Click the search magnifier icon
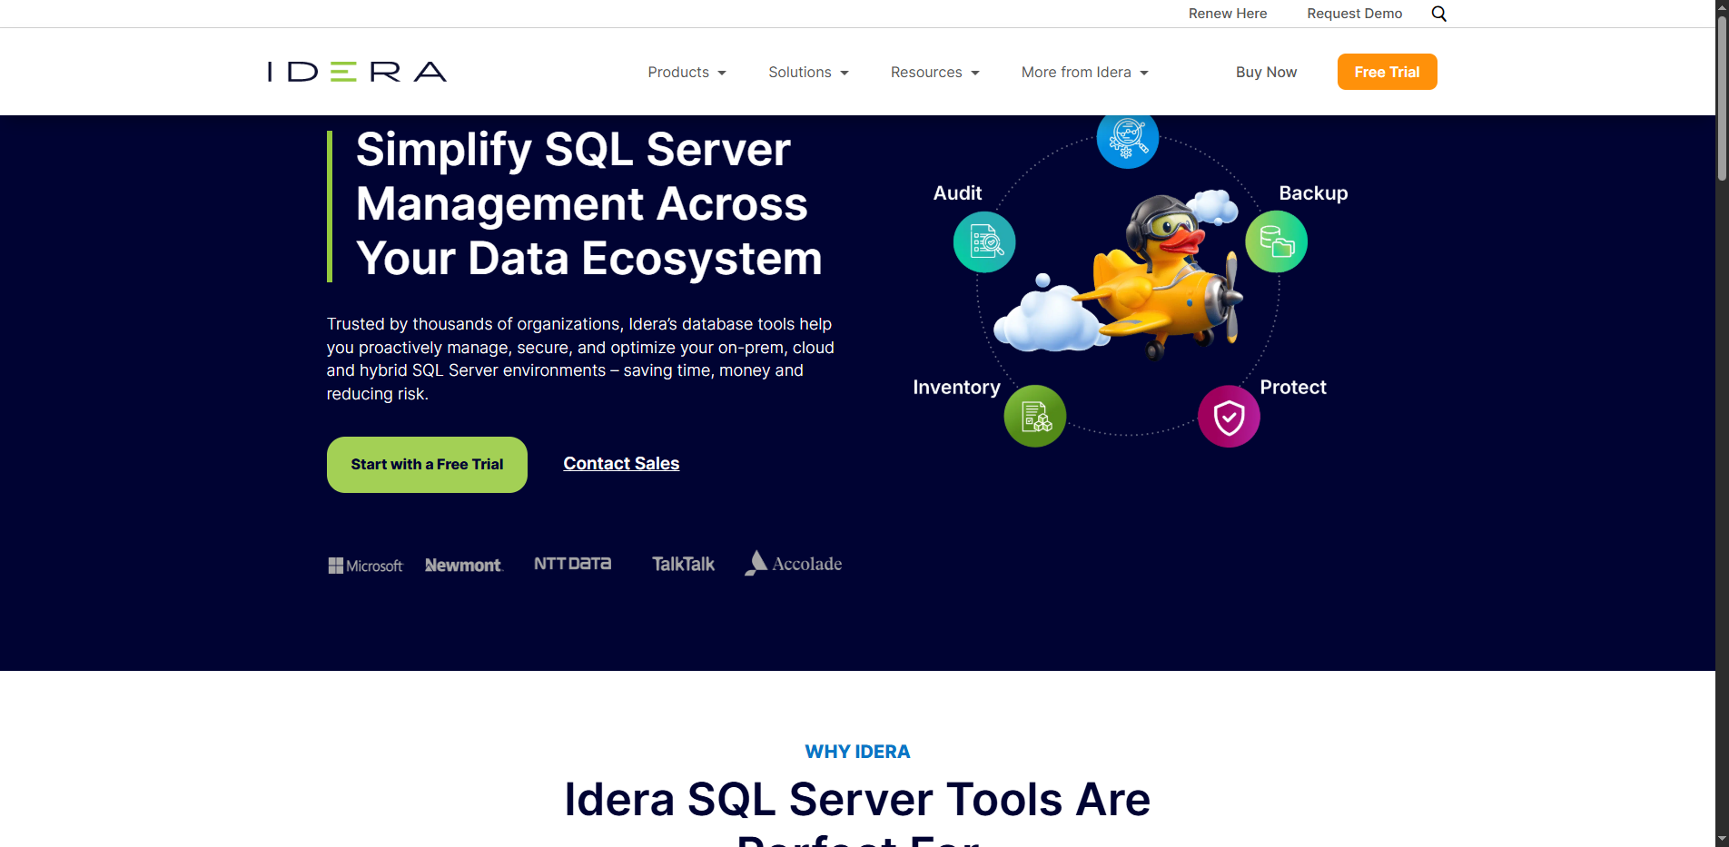This screenshot has height=847, width=1729. [1438, 14]
